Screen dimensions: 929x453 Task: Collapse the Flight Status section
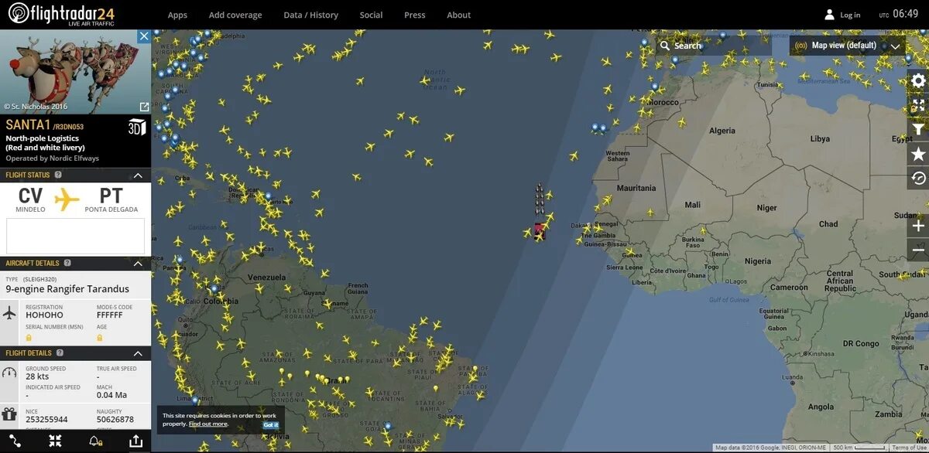[x=138, y=175]
